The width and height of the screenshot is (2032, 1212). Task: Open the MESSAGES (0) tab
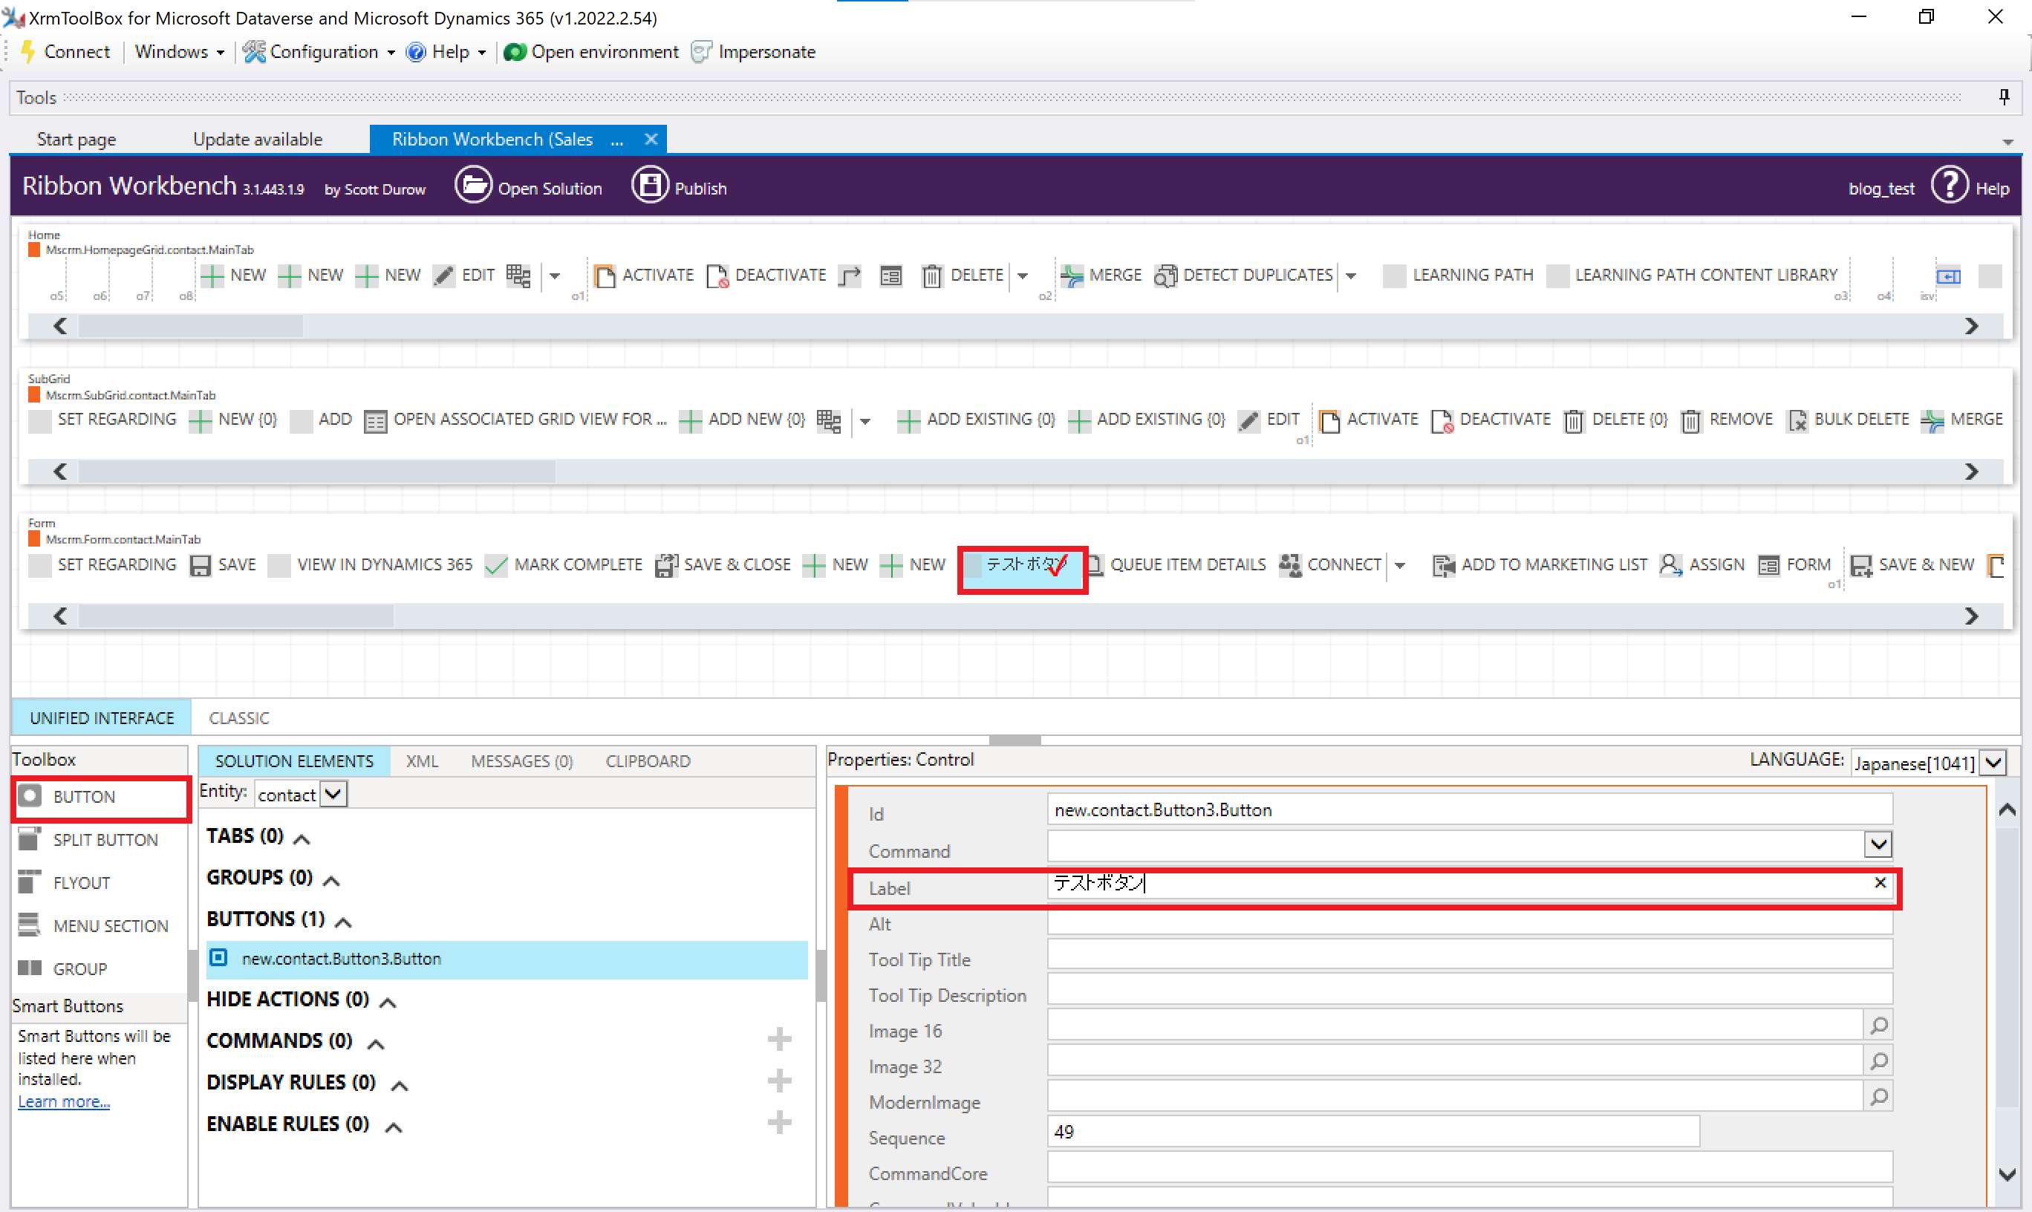522,761
